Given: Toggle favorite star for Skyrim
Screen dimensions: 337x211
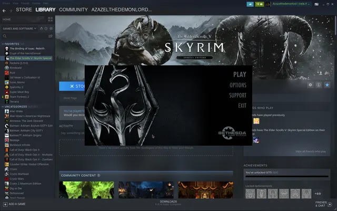Looking at the screenshot, I should [327, 85].
